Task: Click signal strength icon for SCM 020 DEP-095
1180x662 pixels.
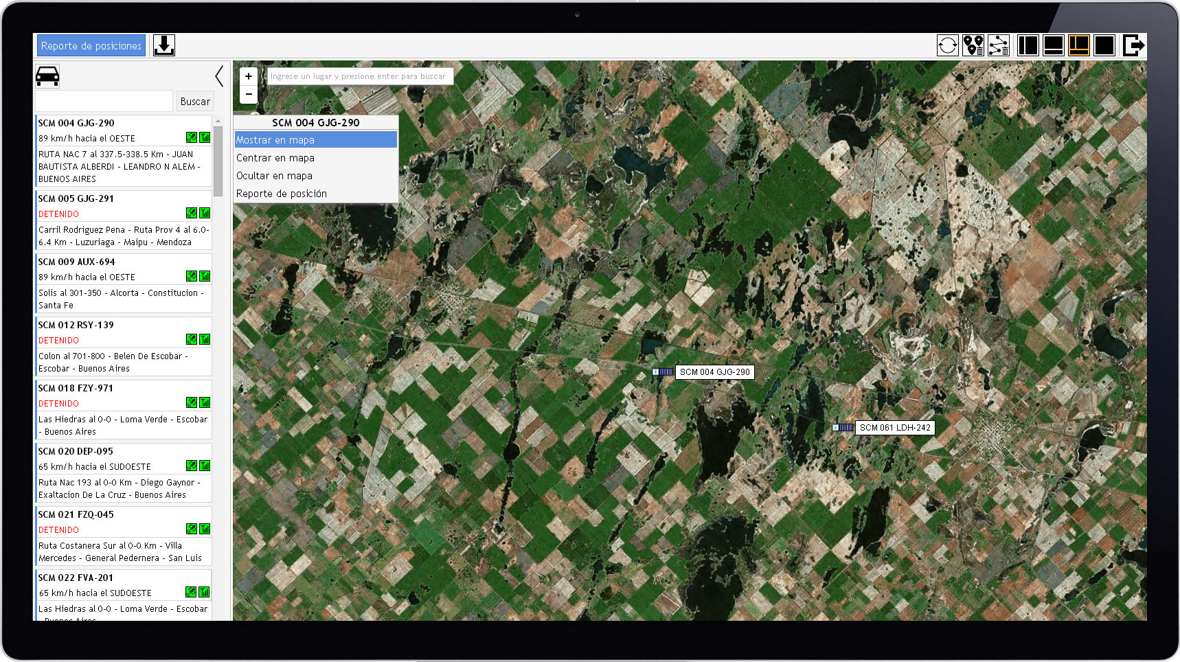Action: point(205,466)
